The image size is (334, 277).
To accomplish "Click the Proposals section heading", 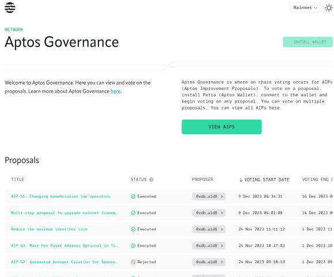I will point(22,160).
